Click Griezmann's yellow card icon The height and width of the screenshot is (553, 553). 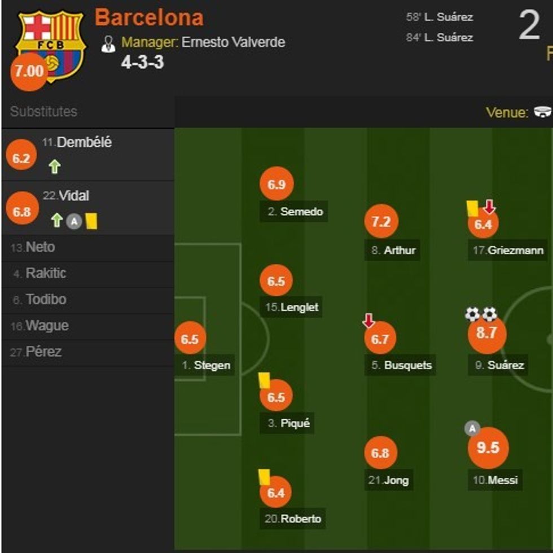pyautogui.click(x=473, y=208)
